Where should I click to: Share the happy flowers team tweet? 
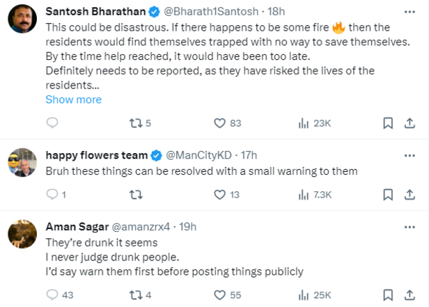click(x=410, y=195)
